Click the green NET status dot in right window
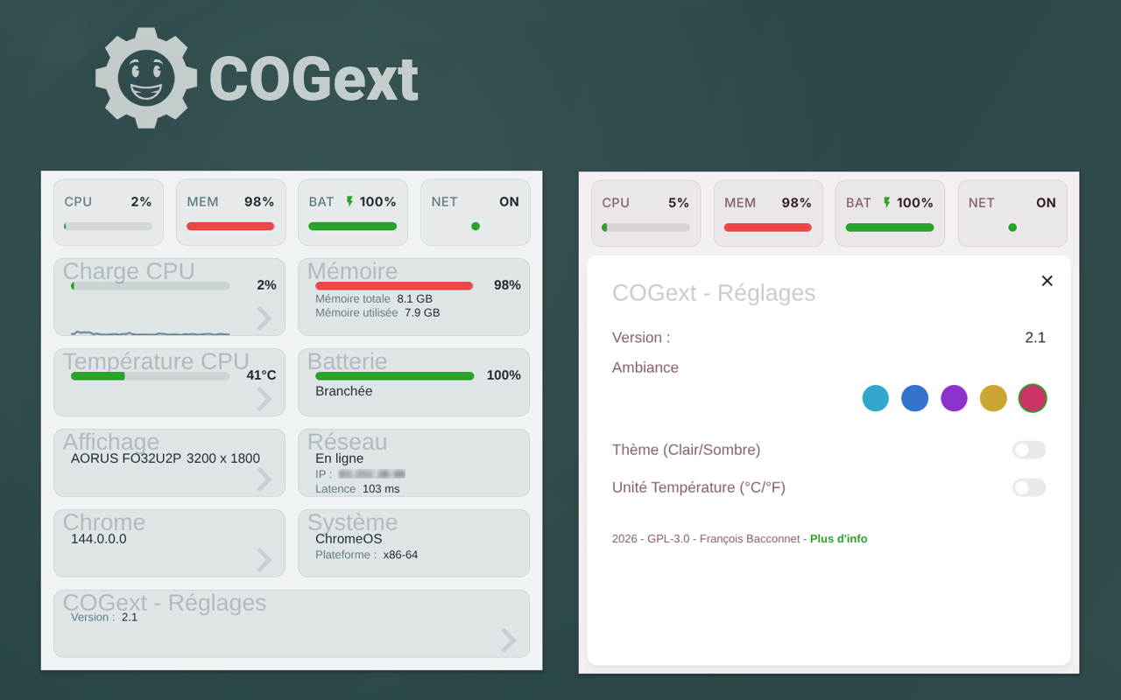Screen dimensions: 1121x700 (x=1012, y=227)
